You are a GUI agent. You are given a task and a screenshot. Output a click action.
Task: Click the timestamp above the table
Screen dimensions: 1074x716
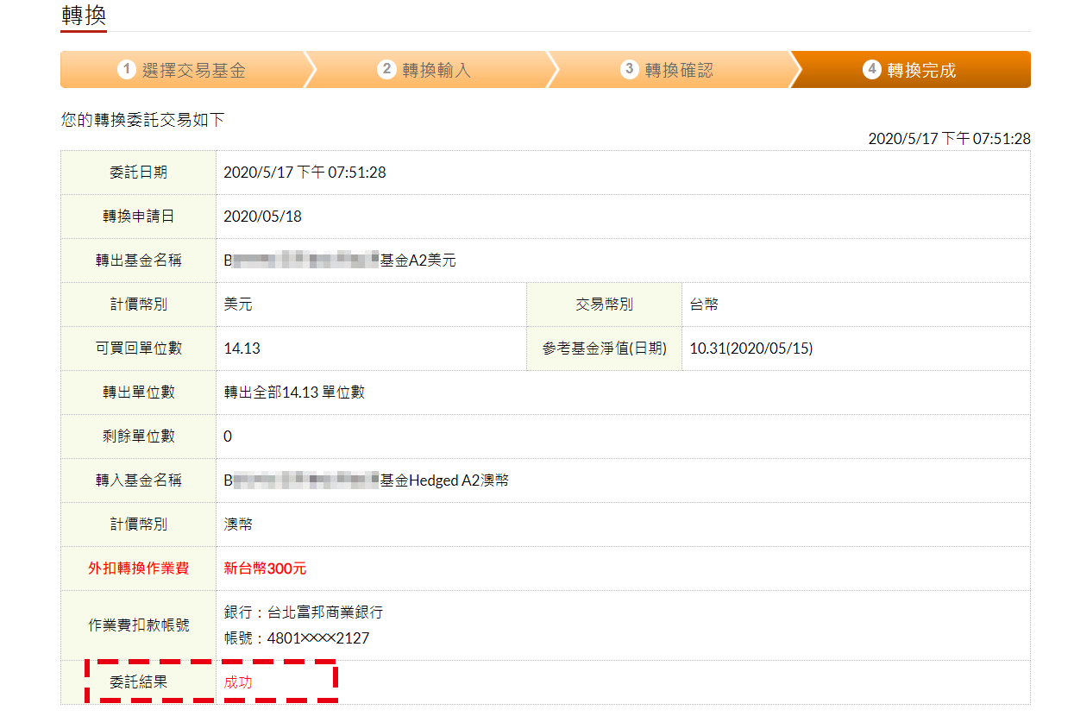coord(948,139)
